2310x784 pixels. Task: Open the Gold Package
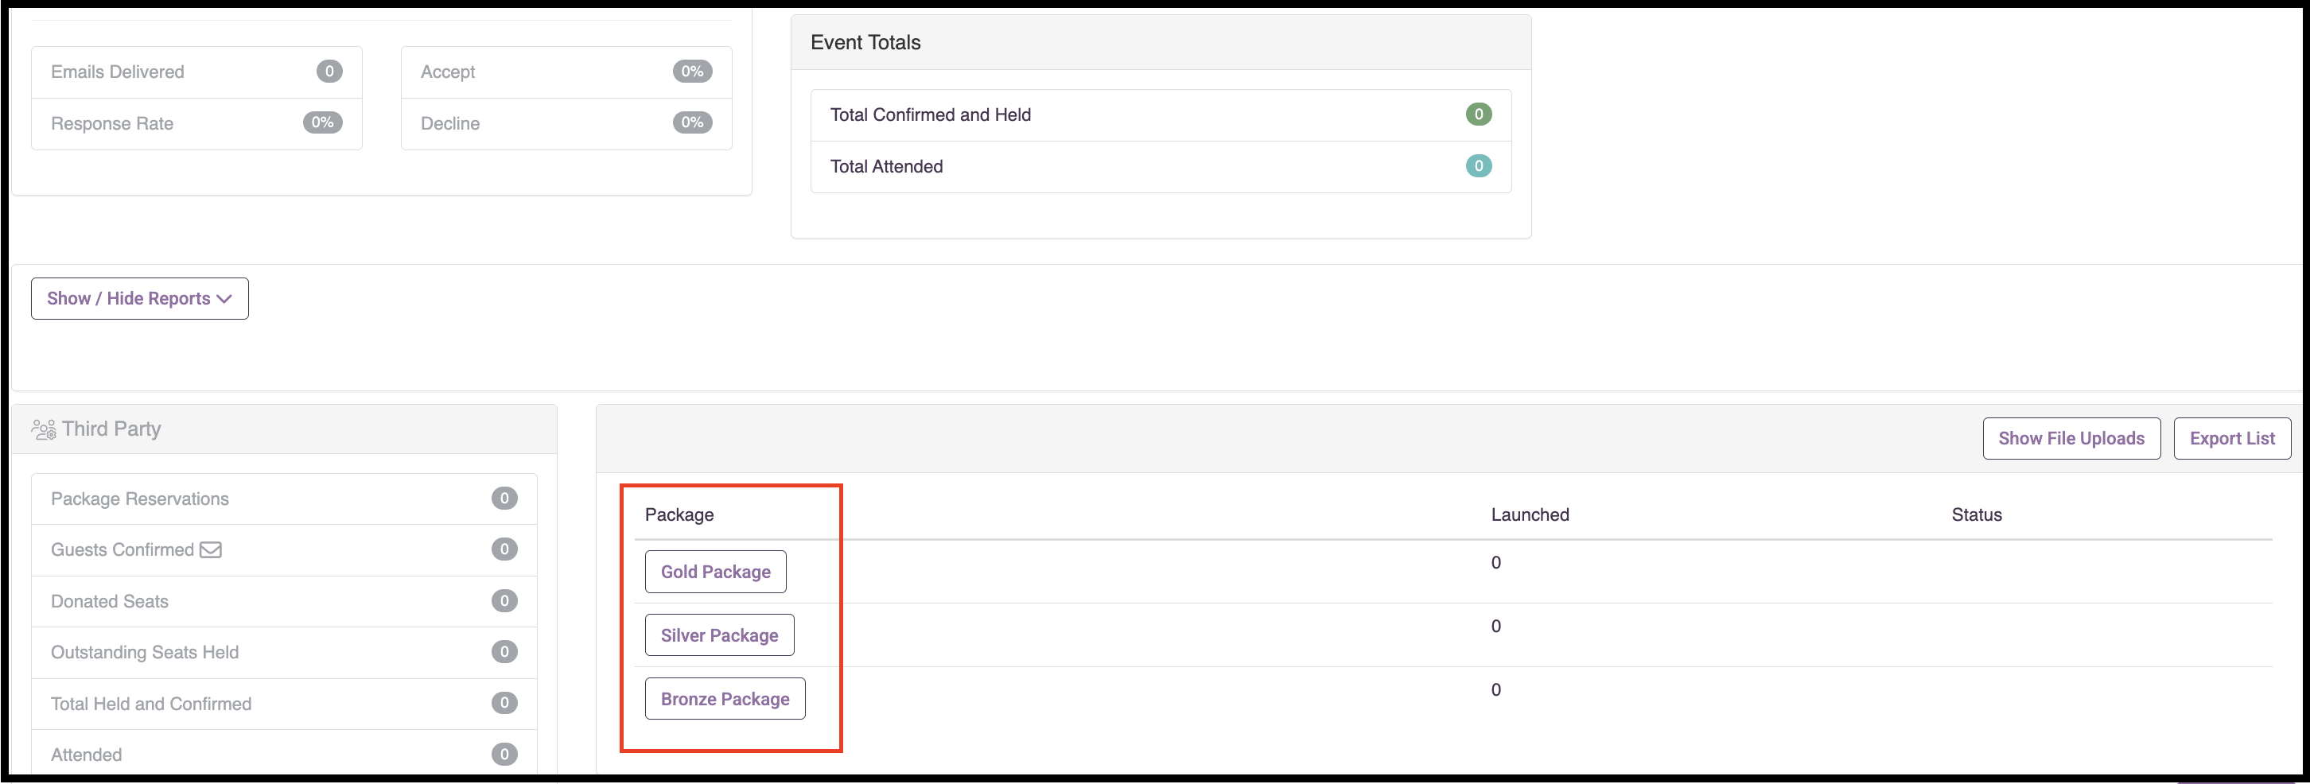pos(716,572)
